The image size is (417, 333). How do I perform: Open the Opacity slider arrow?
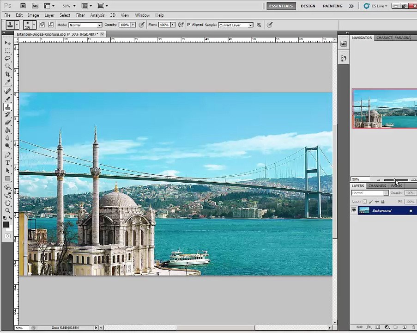[x=133, y=25]
